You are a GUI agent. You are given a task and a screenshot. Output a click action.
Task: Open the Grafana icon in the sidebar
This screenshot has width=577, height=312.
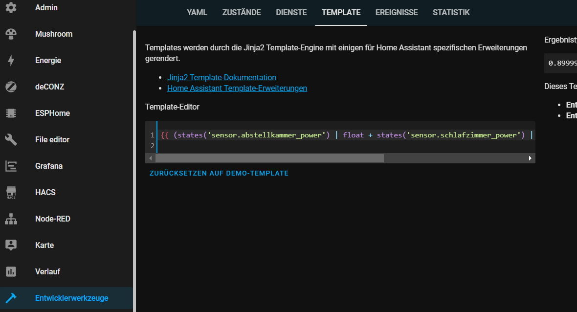click(x=11, y=166)
